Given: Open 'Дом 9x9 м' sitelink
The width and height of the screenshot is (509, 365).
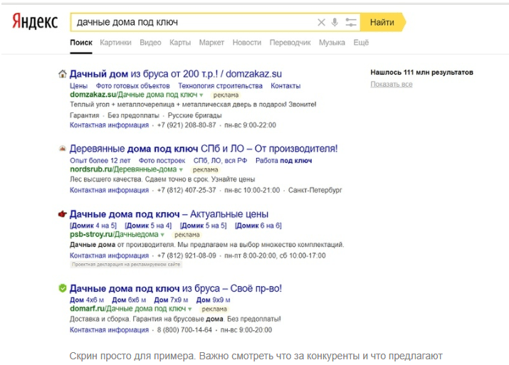Looking at the screenshot, I should pyautogui.click(x=214, y=300).
